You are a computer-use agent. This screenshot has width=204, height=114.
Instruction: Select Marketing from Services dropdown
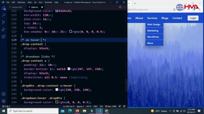(154, 31)
